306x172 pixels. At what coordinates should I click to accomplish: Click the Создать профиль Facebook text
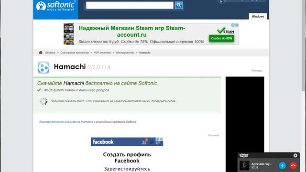(x=127, y=158)
